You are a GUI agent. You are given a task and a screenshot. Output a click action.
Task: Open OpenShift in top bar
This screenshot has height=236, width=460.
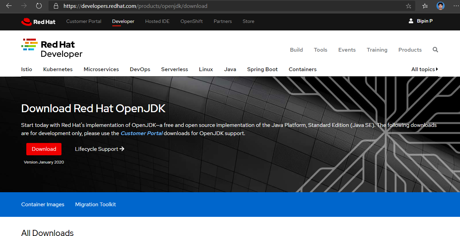(x=192, y=21)
